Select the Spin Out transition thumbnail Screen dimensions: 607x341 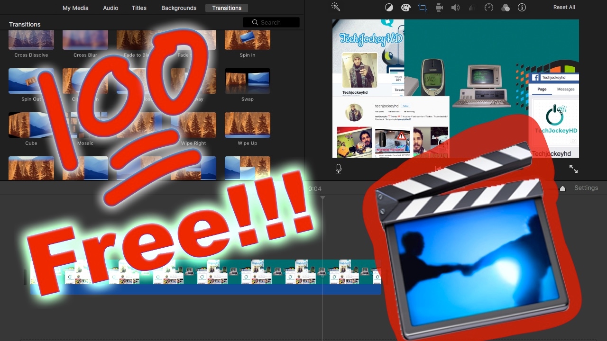31,81
